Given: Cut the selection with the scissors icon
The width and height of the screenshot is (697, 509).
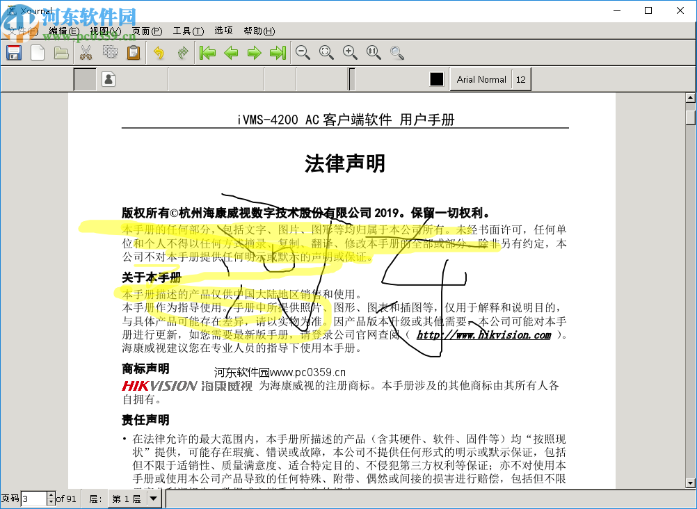Looking at the screenshot, I should point(86,52).
